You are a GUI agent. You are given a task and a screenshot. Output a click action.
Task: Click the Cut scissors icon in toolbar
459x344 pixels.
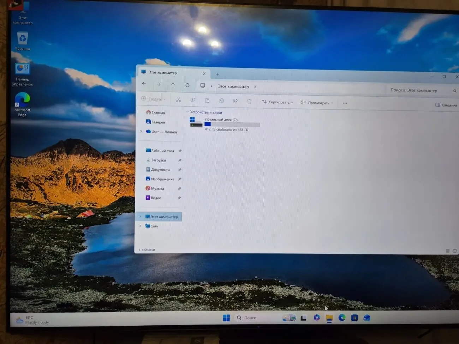tap(178, 100)
